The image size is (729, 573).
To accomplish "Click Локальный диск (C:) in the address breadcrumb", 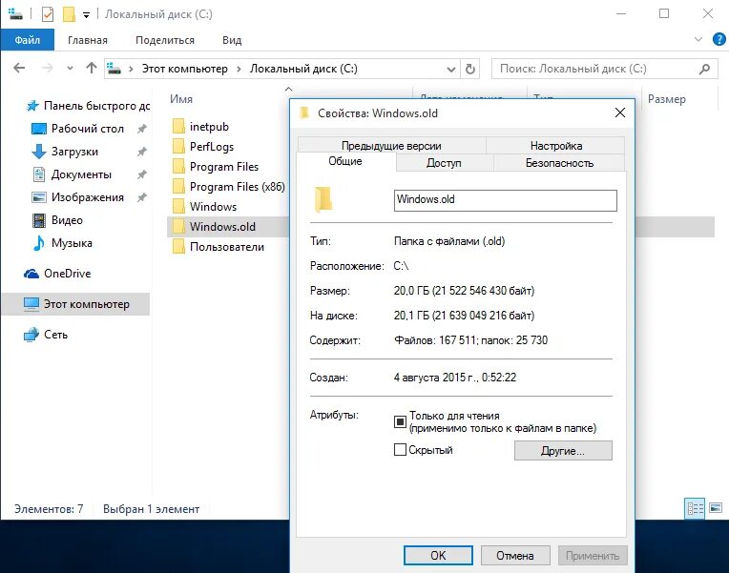I will pos(303,69).
